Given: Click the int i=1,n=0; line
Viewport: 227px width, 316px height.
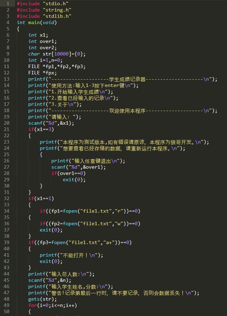Looking at the screenshot, I should [45, 60].
